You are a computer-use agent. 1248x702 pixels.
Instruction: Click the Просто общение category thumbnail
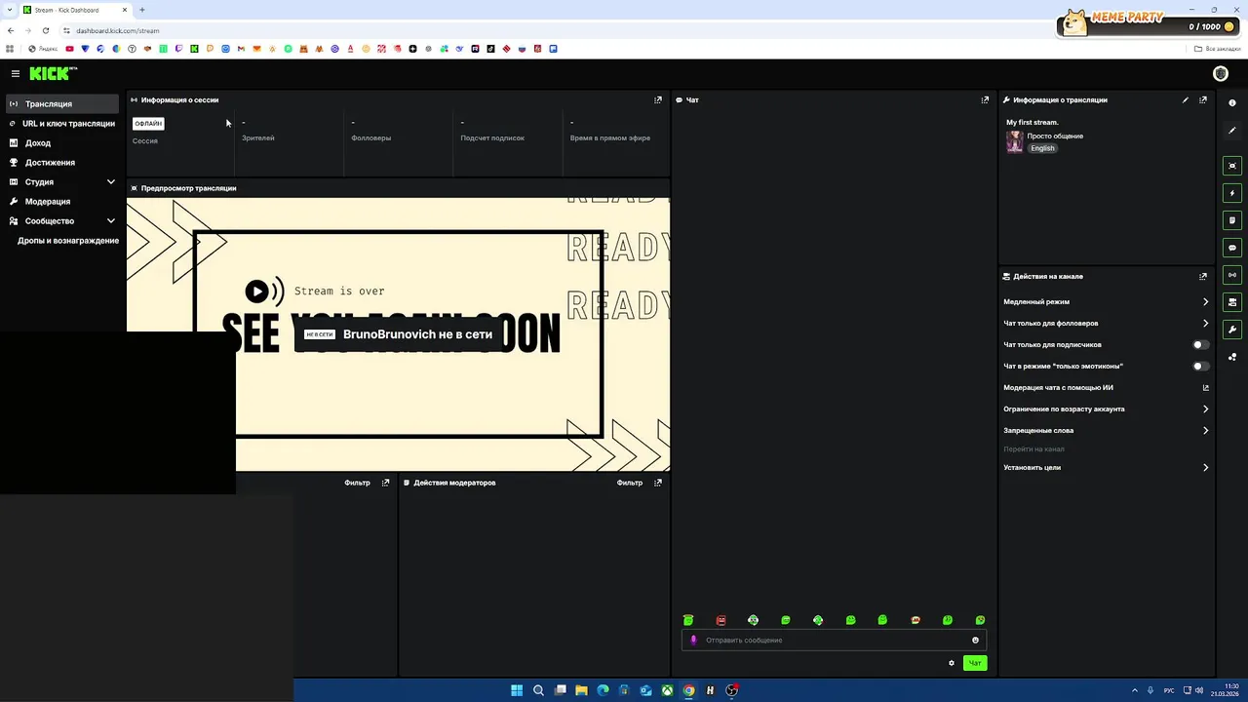[x=1015, y=142]
